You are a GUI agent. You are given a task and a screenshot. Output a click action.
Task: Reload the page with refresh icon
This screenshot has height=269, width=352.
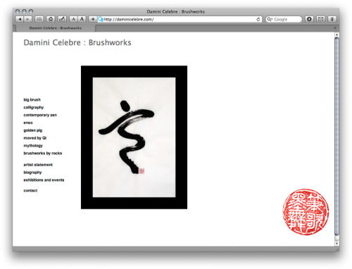point(258,19)
